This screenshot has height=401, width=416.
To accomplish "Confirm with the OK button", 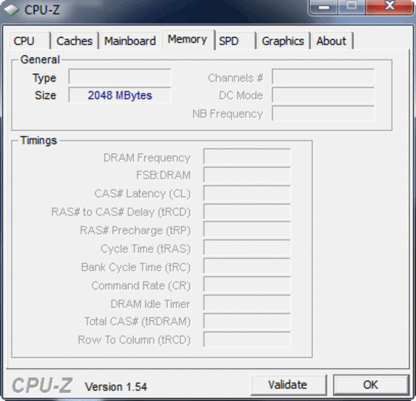I will [x=371, y=385].
